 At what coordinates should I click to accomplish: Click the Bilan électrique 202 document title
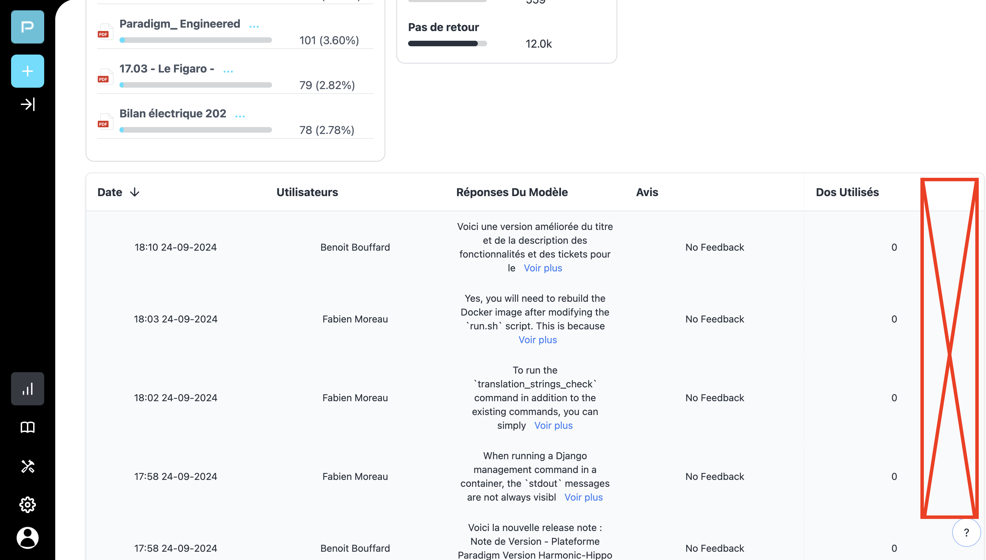click(x=173, y=114)
